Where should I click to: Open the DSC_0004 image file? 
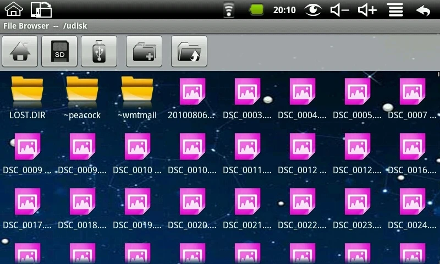[x=302, y=99]
